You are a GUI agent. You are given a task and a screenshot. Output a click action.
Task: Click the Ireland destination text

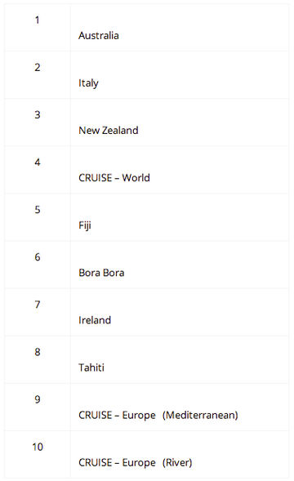(95, 320)
